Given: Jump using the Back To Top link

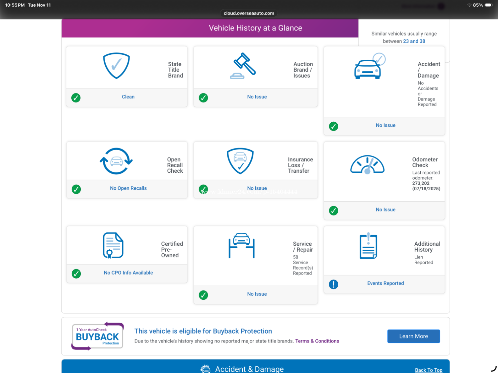Looking at the screenshot, I should (x=428, y=370).
